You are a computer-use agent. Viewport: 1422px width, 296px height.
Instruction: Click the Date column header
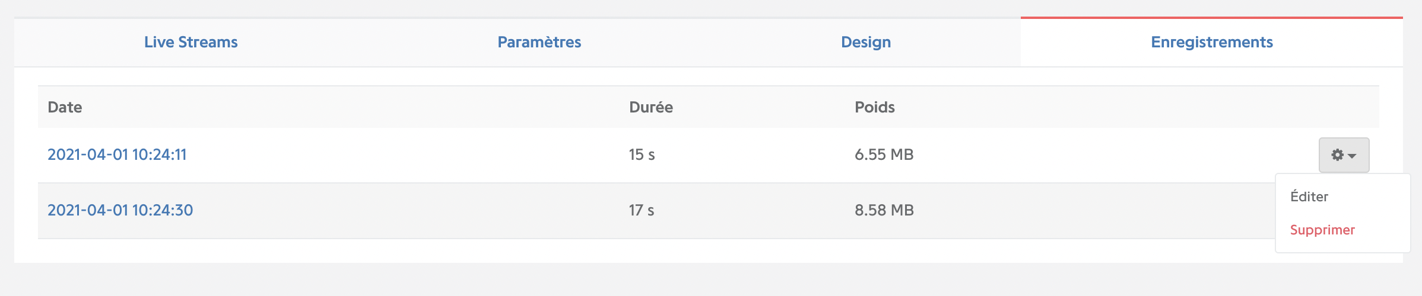tap(65, 107)
